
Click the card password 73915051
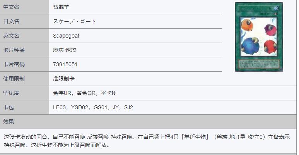(x=65, y=64)
